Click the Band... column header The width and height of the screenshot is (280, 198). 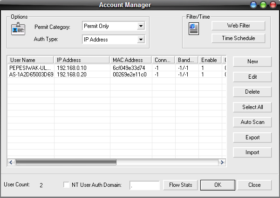(x=187, y=60)
